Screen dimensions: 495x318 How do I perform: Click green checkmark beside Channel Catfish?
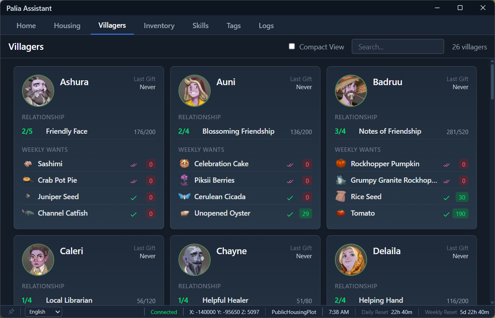(x=134, y=214)
